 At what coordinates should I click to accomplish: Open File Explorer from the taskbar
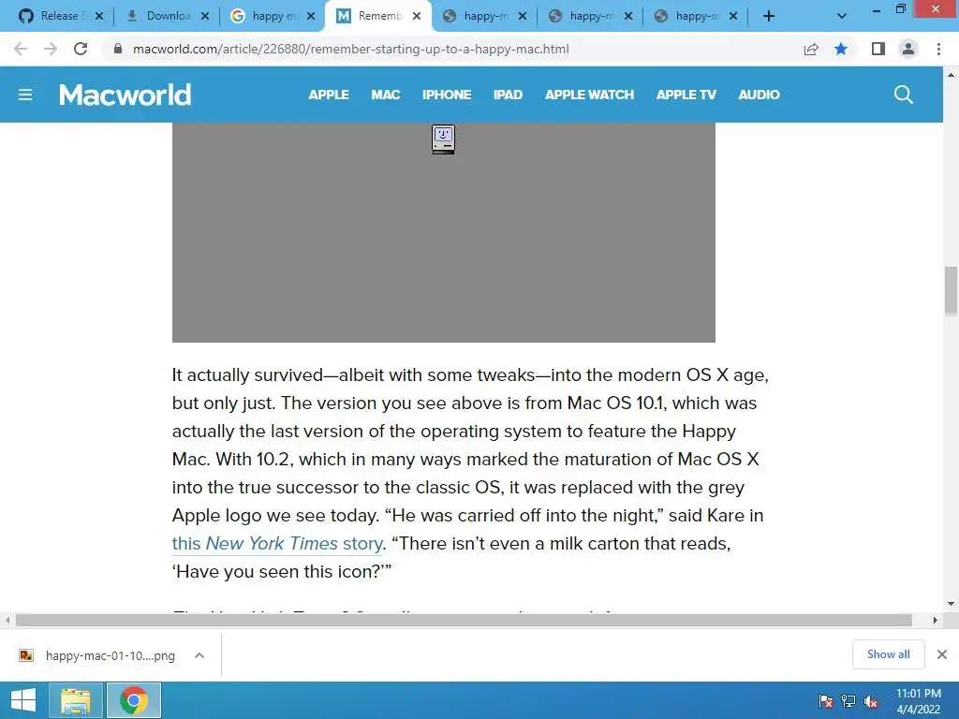75,700
